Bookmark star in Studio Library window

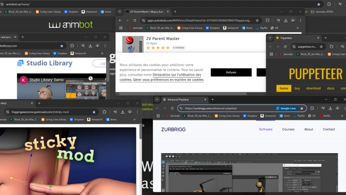coord(62,46)
